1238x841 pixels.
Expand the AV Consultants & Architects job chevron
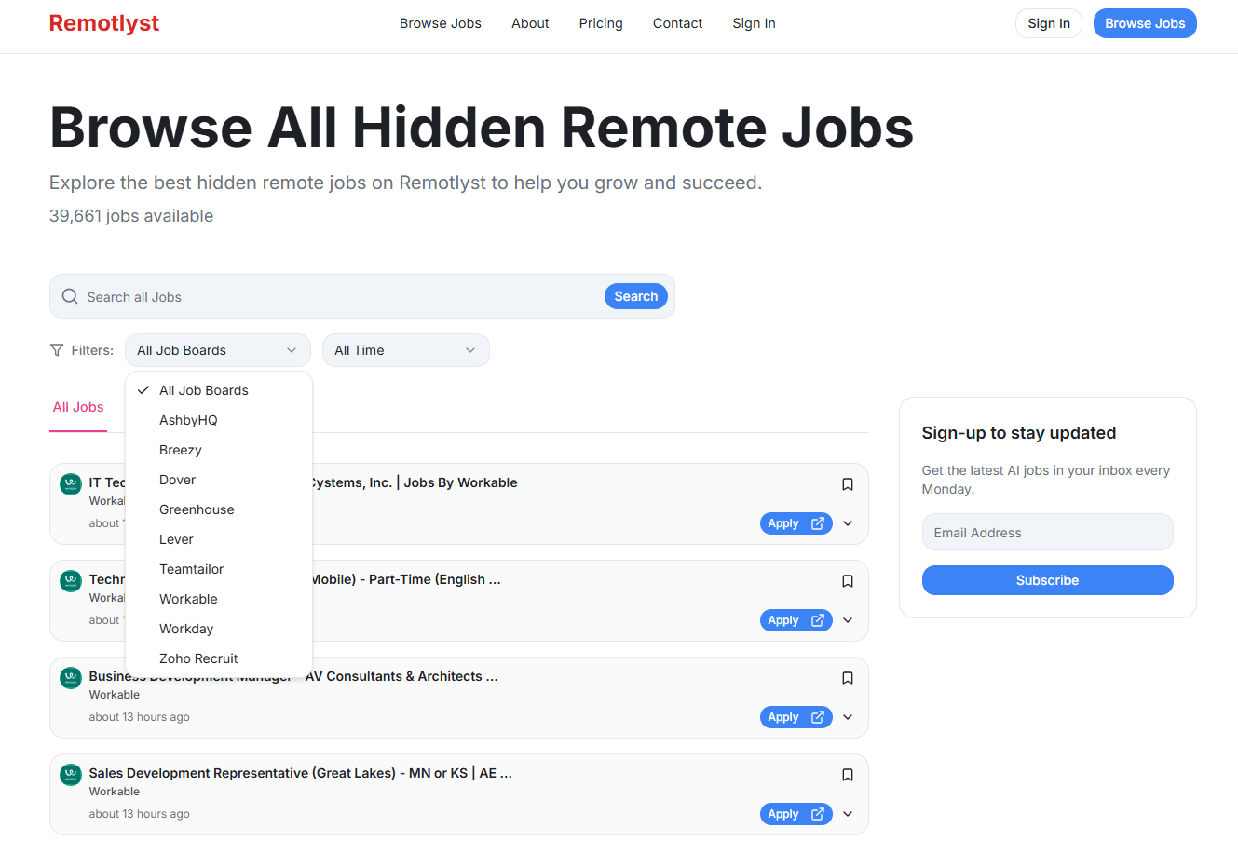coord(848,717)
